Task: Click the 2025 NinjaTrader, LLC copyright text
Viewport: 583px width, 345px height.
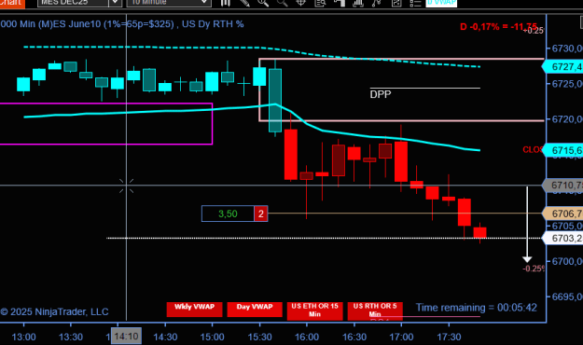Action: (x=54, y=312)
